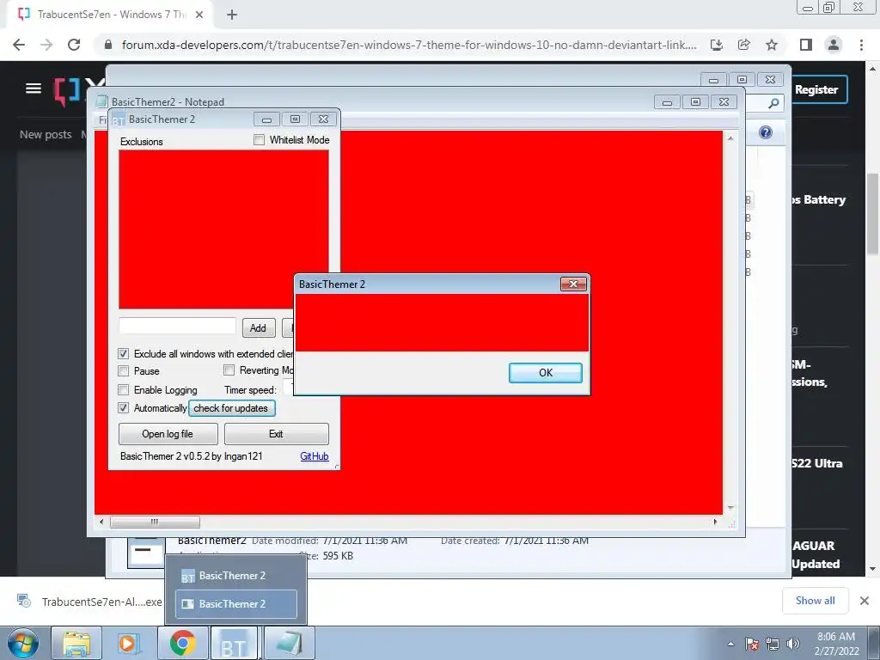The width and height of the screenshot is (880, 660).
Task: Click the install/download page icon in address bar
Action: coord(717,45)
